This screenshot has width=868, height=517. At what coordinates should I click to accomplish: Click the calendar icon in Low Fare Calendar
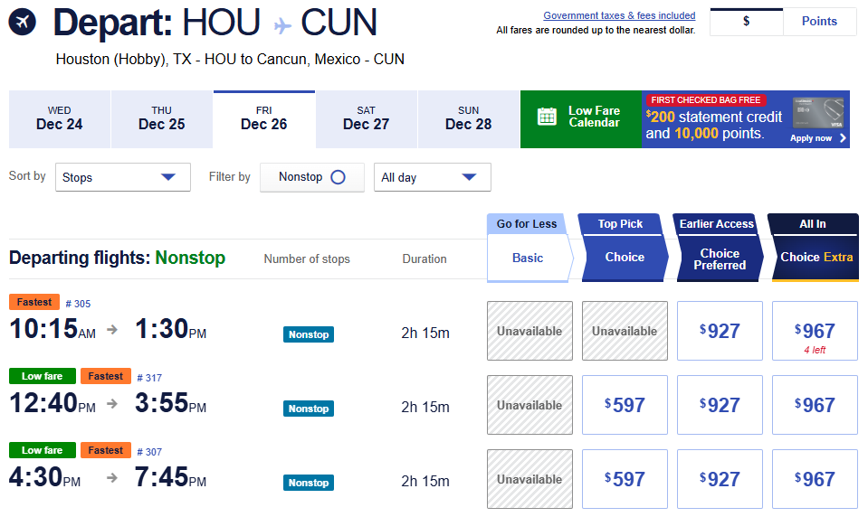tap(547, 116)
